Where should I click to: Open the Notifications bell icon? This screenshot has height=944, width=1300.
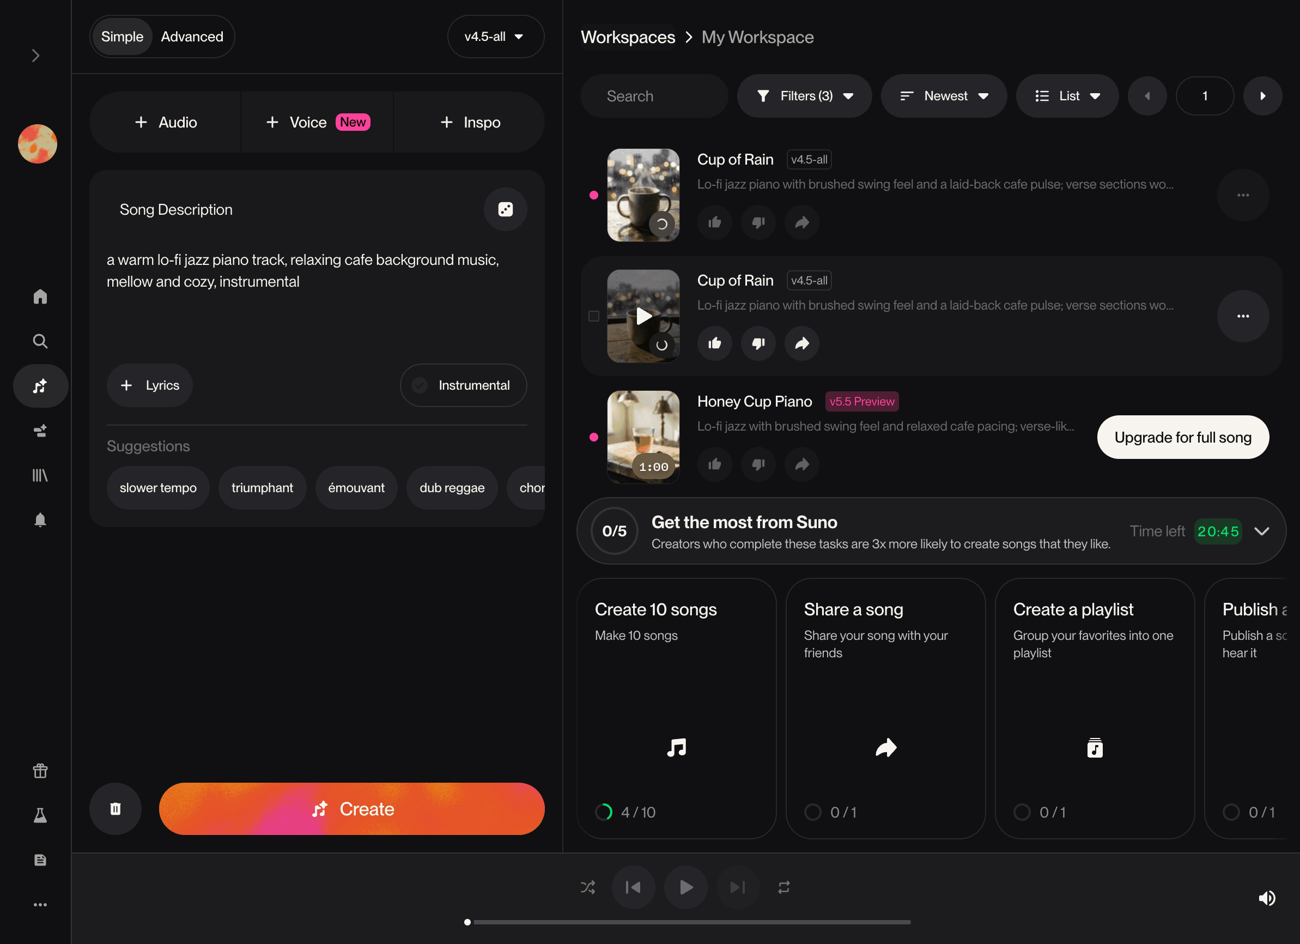(40, 520)
